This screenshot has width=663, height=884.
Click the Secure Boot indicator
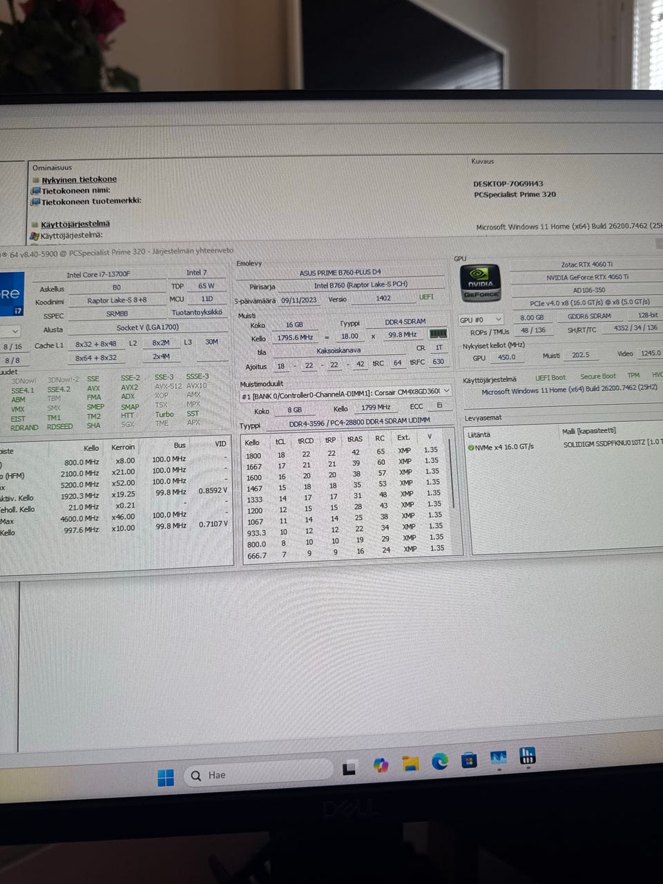tap(598, 376)
